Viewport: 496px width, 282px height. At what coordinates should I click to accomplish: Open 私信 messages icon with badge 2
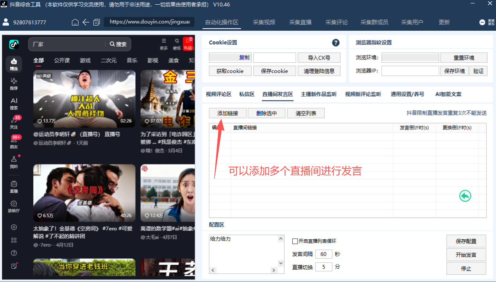pos(188,44)
